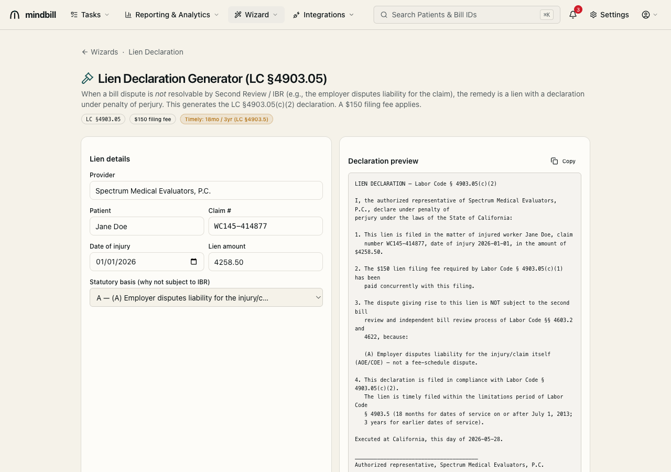Expand the account menu chevron
The height and width of the screenshot is (472, 671).
tap(655, 15)
